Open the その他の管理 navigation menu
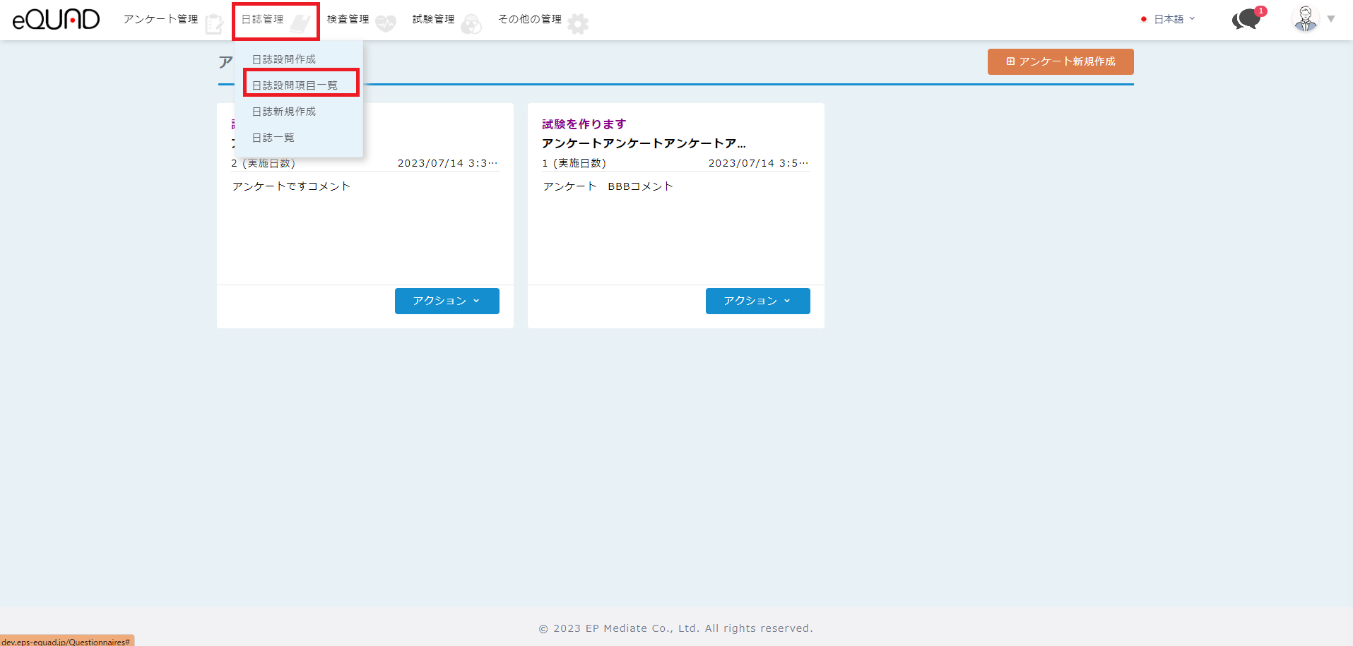 click(530, 19)
